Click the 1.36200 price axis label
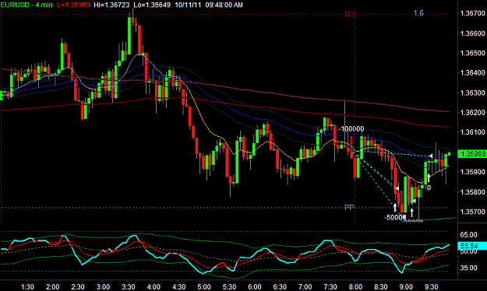487x291 pixels. coord(472,112)
